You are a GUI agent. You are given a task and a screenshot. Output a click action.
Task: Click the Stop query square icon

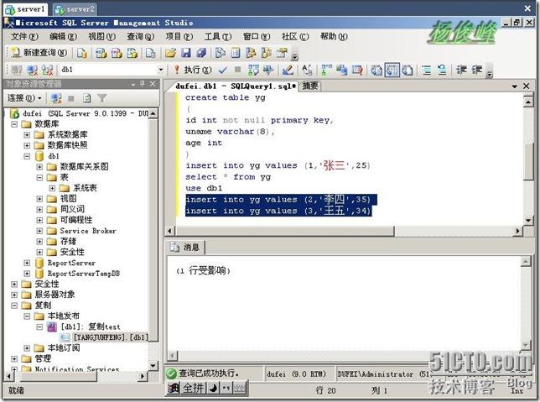coord(237,70)
